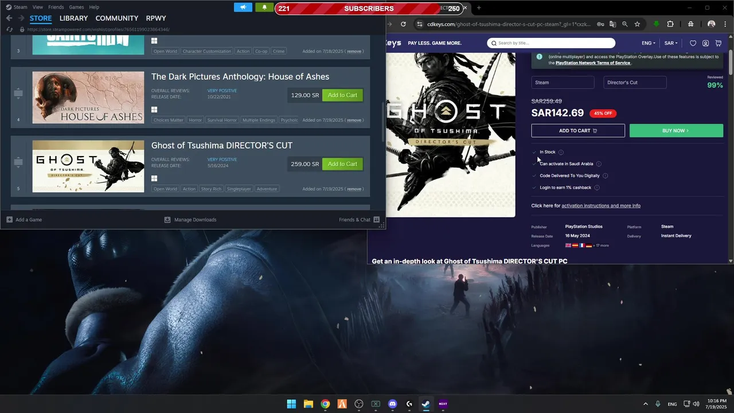This screenshot has width=734, height=413.
Task: Click the Add a Game plus icon
Action: click(x=9, y=220)
